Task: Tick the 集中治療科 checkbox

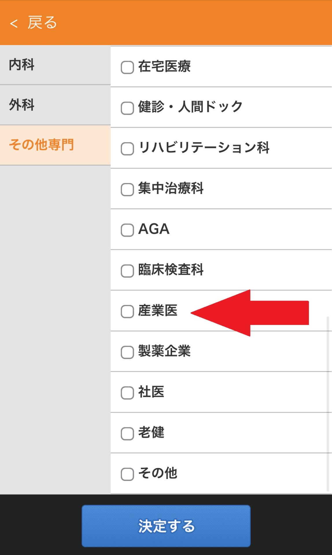Action: (x=127, y=190)
